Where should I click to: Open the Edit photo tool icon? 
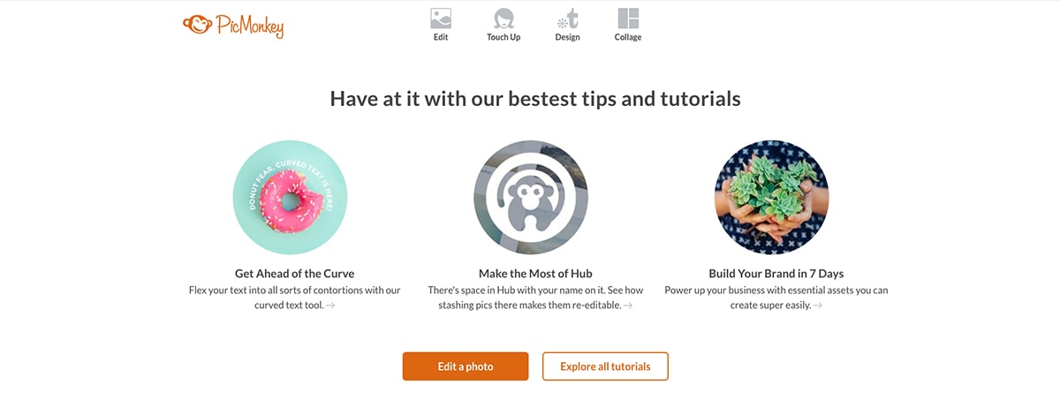tap(441, 19)
